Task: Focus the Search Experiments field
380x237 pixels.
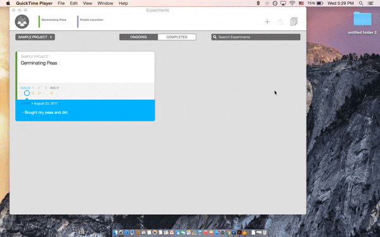Action: (256, 37)
